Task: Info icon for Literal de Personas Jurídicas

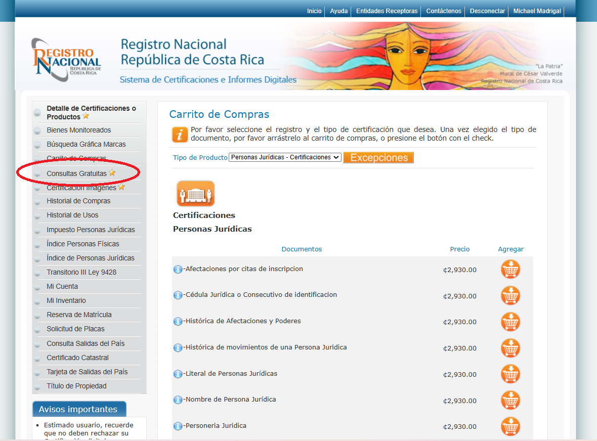Action: (178, 374)
